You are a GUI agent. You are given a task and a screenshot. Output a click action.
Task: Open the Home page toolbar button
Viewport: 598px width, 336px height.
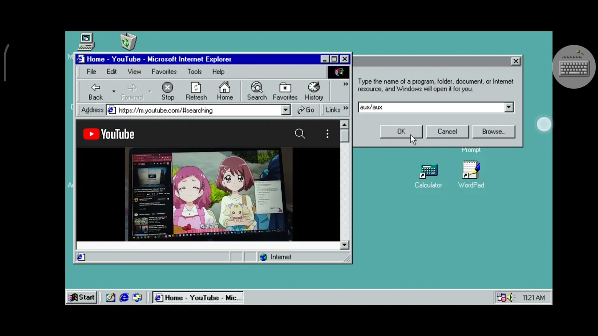coord(225,91)
